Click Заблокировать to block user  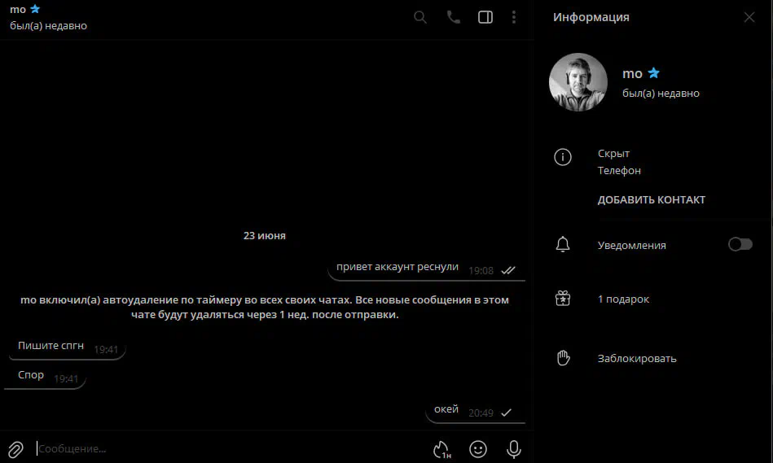[637, 359]
